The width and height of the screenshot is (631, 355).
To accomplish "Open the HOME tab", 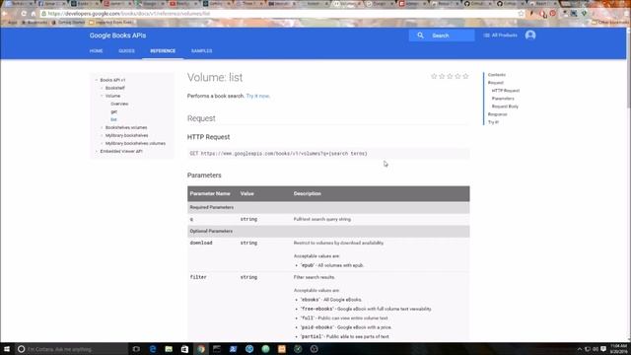I will pyautogui.click(x=97, y=51).
